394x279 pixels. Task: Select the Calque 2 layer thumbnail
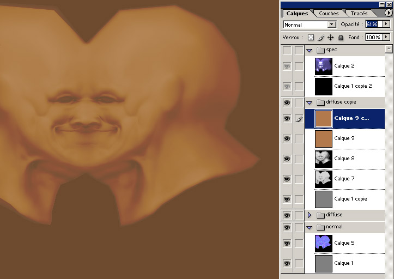pos(324,66)
